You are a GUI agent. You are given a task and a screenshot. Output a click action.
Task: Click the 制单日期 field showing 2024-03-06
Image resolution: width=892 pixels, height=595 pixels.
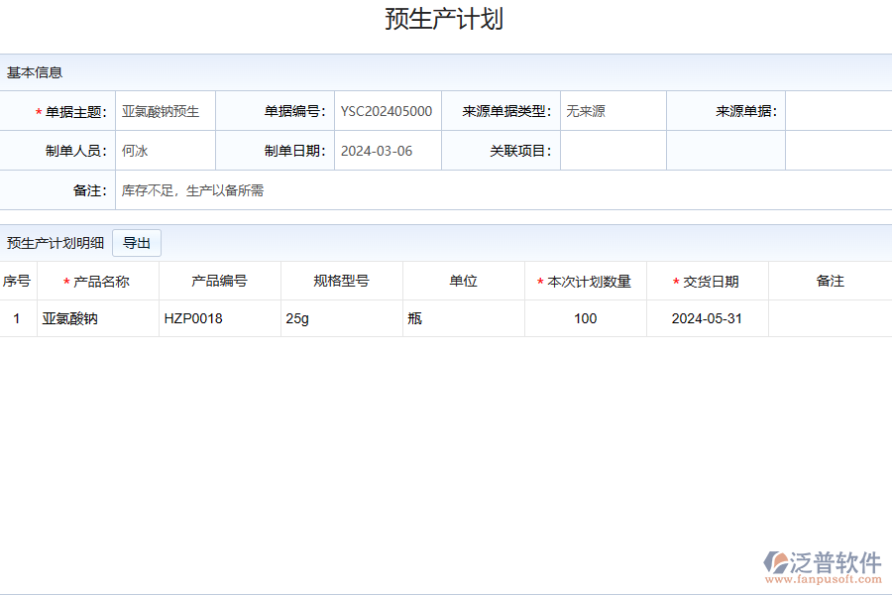pyautogui.click(x=387, y=151)
